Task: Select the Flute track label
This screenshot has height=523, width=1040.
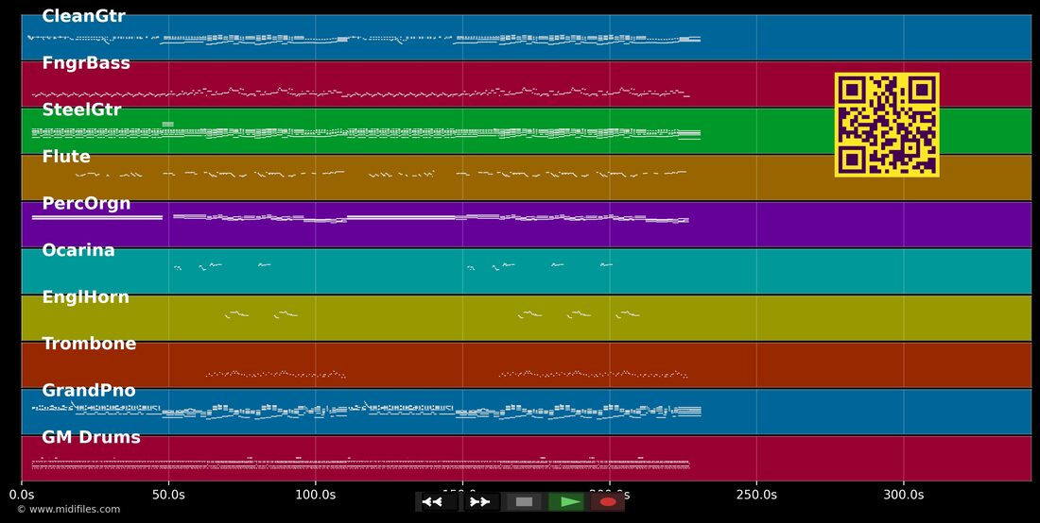Action: tap(66, 157)
